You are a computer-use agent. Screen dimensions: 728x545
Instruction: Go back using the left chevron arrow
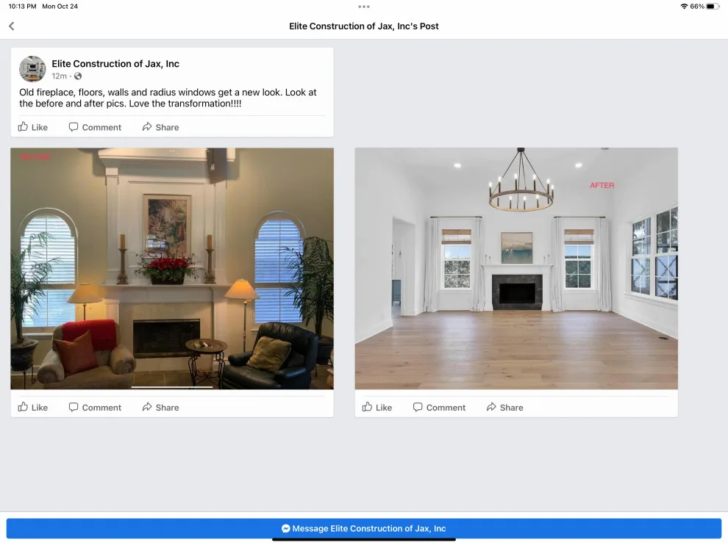point(12,26)
